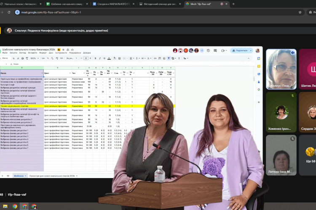Click the Chrome icon in the taskbar
The image size is (316, 210).
(x=15, y=206)
